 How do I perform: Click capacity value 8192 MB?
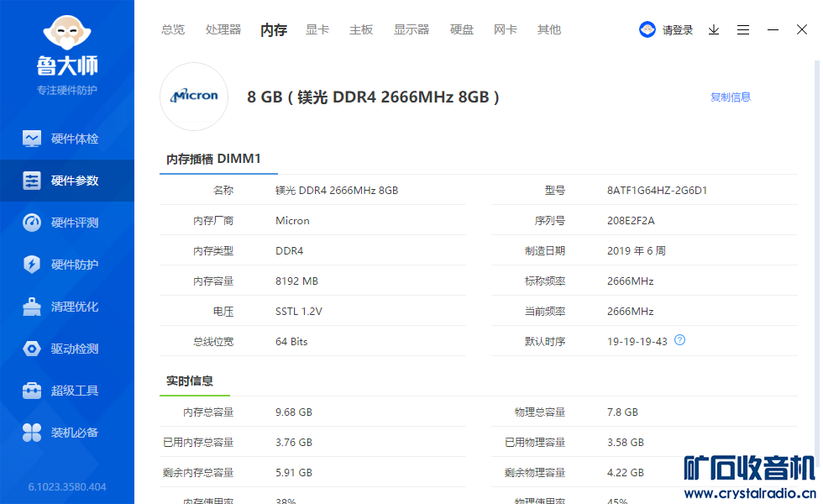coord(296,281)
